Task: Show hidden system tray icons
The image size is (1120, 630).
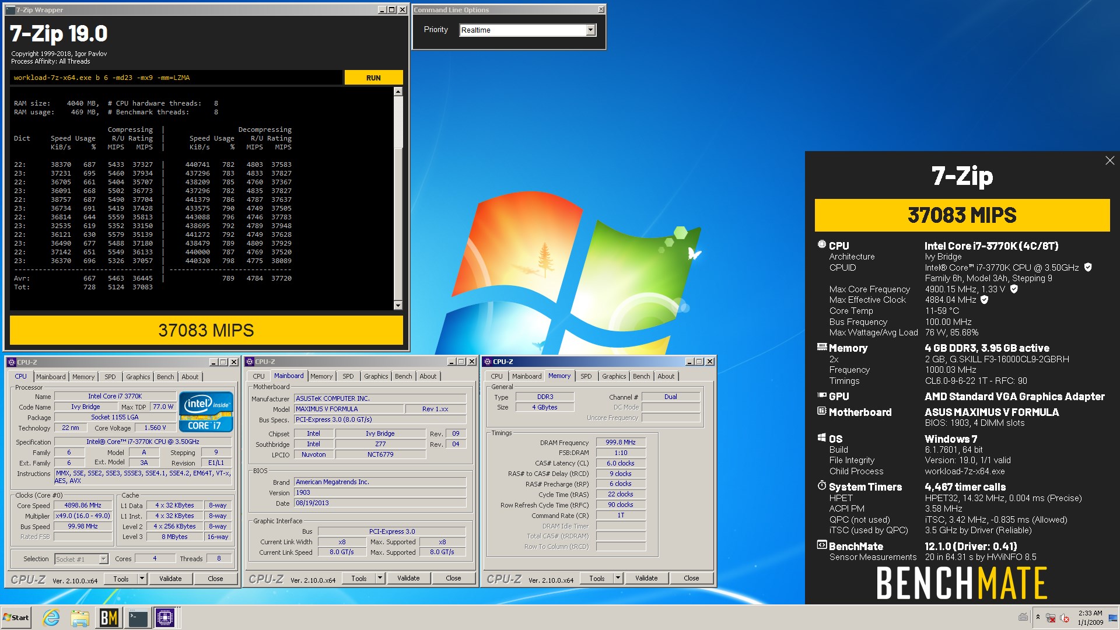Action: point(1038,617)
